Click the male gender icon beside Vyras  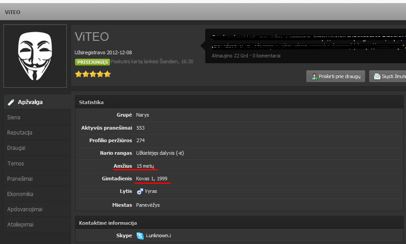(x=140, y=191)
